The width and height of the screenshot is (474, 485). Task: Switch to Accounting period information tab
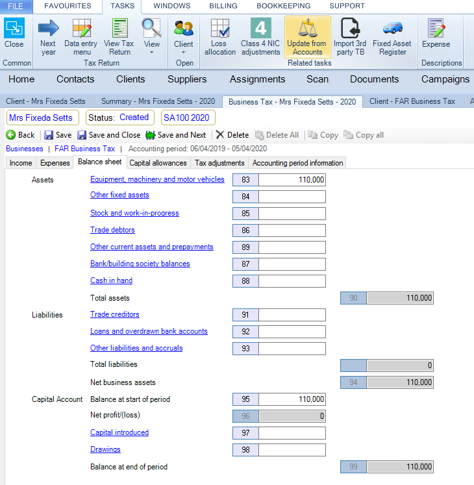point(297,163)
